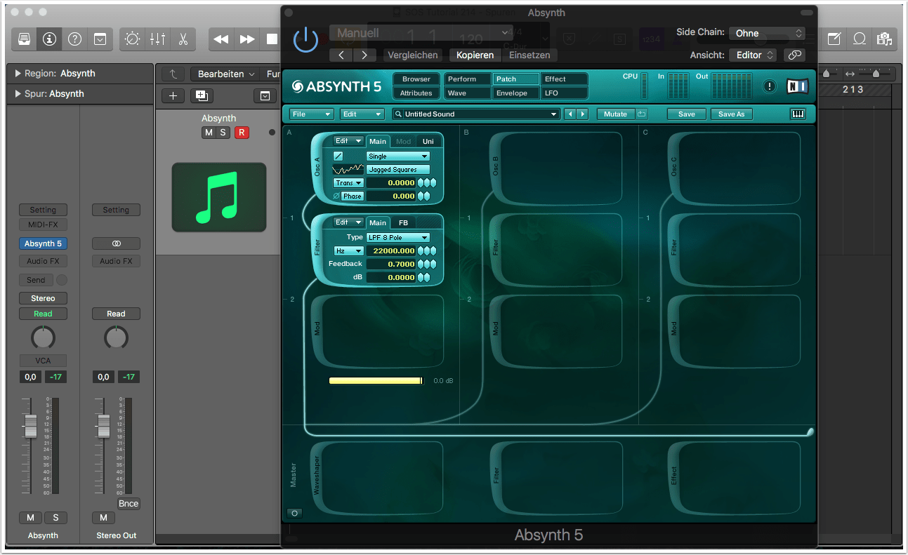Screen dimensions: 908x555
Task: Open the Logic library drawer icon
Action: tap(25, 39)
